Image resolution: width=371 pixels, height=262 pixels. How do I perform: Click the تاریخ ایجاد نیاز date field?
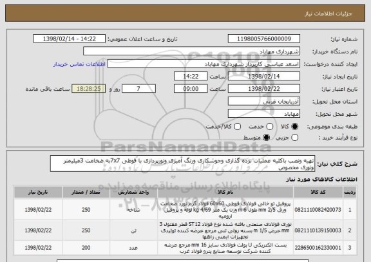click(264, 77)
